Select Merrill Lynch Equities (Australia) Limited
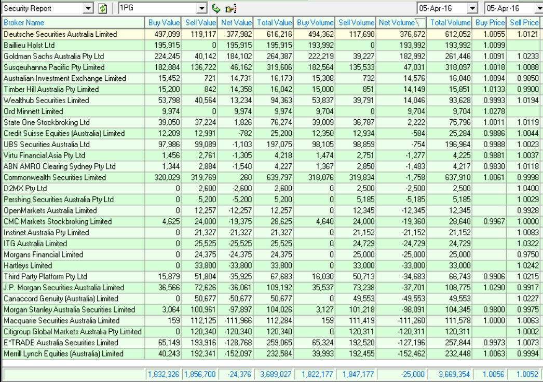Image resolution: width=543 pixels, height=382 pixels. [x=63, y=355]
